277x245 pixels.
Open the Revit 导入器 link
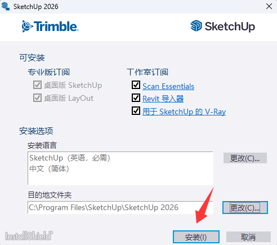click(163, 99)
